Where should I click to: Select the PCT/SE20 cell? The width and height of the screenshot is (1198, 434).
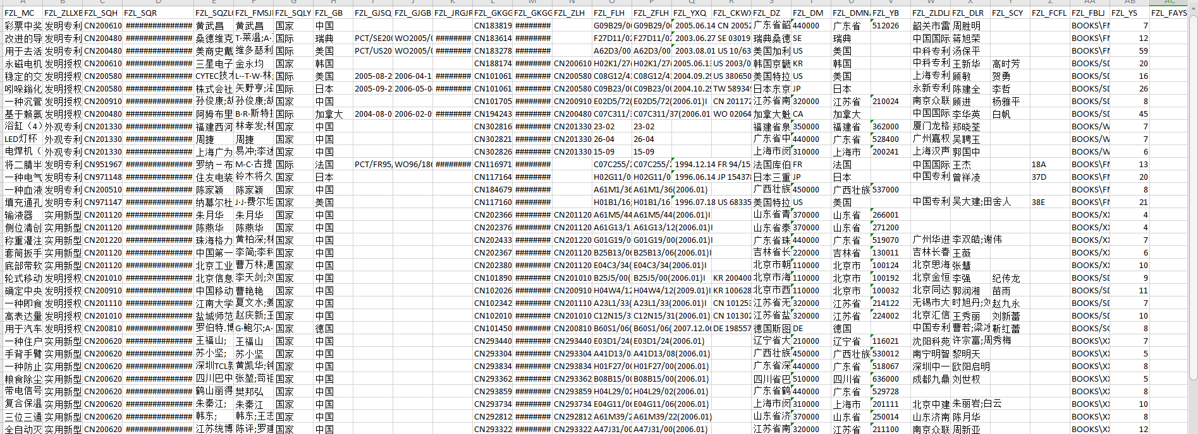[x=373, y=38]
